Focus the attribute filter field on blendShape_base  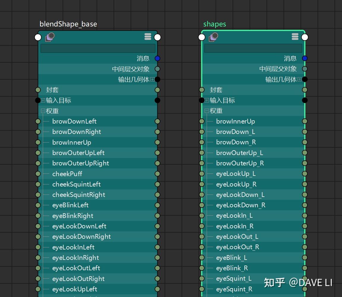pos(98,48)
